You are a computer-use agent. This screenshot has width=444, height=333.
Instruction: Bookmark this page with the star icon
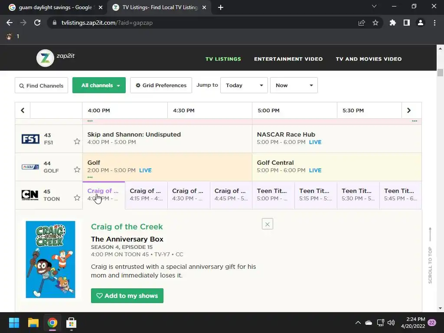coord(375,23)
